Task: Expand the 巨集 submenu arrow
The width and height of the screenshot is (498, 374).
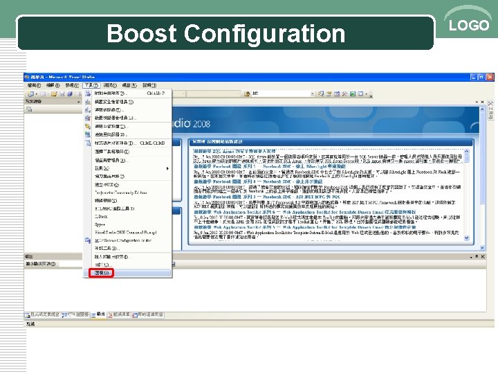Action: click(167, 168)
